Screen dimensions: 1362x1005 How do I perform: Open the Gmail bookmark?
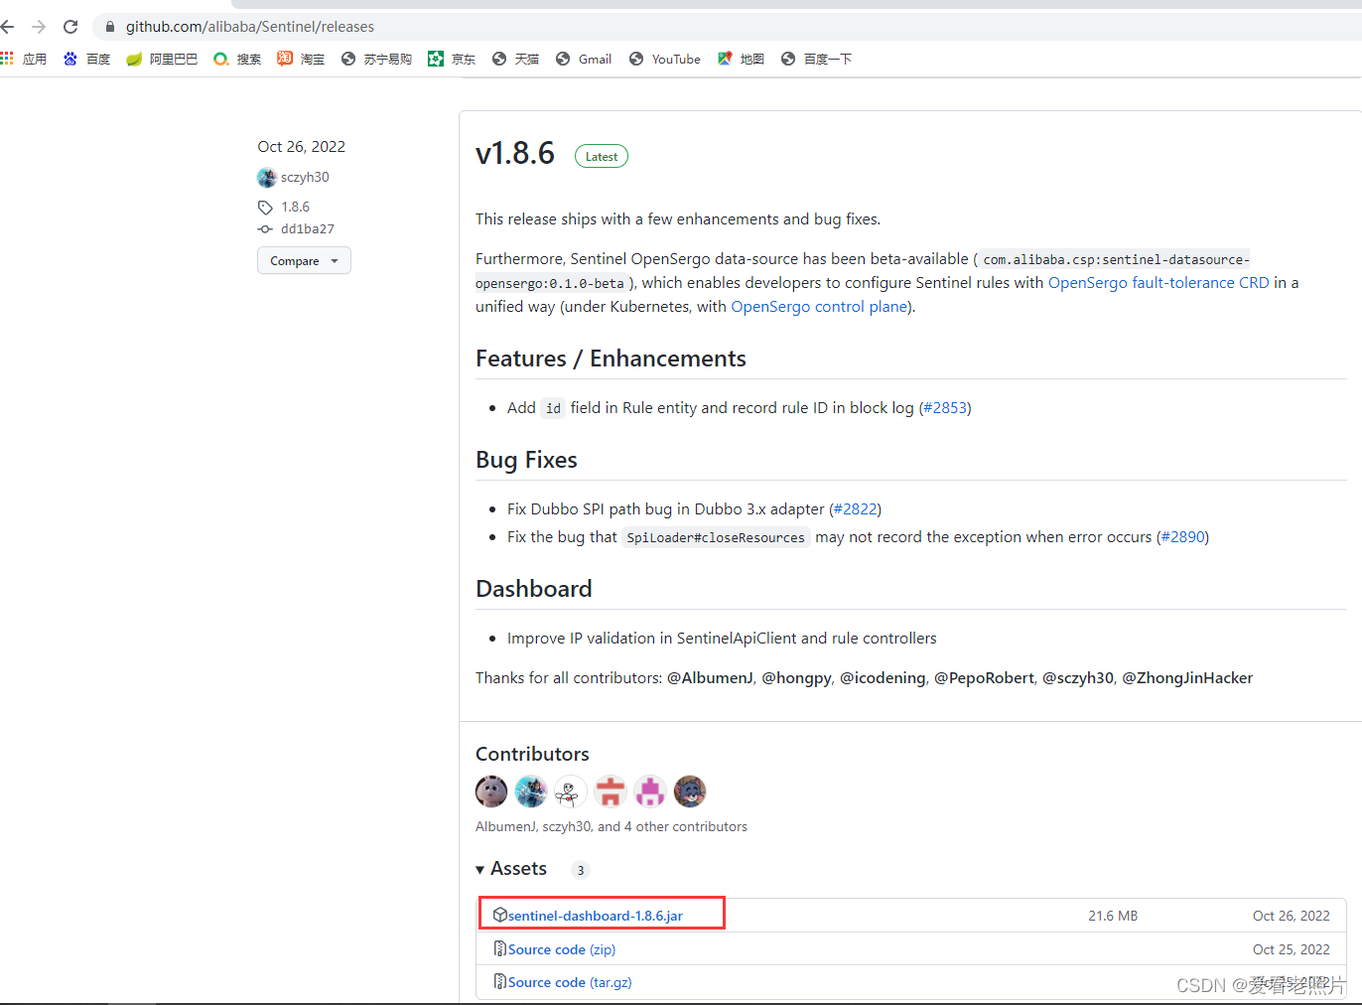tap(584, 60)
